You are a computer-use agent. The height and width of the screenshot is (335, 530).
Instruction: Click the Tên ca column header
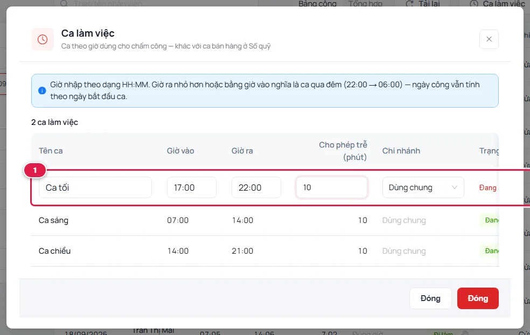click(51, 151)
